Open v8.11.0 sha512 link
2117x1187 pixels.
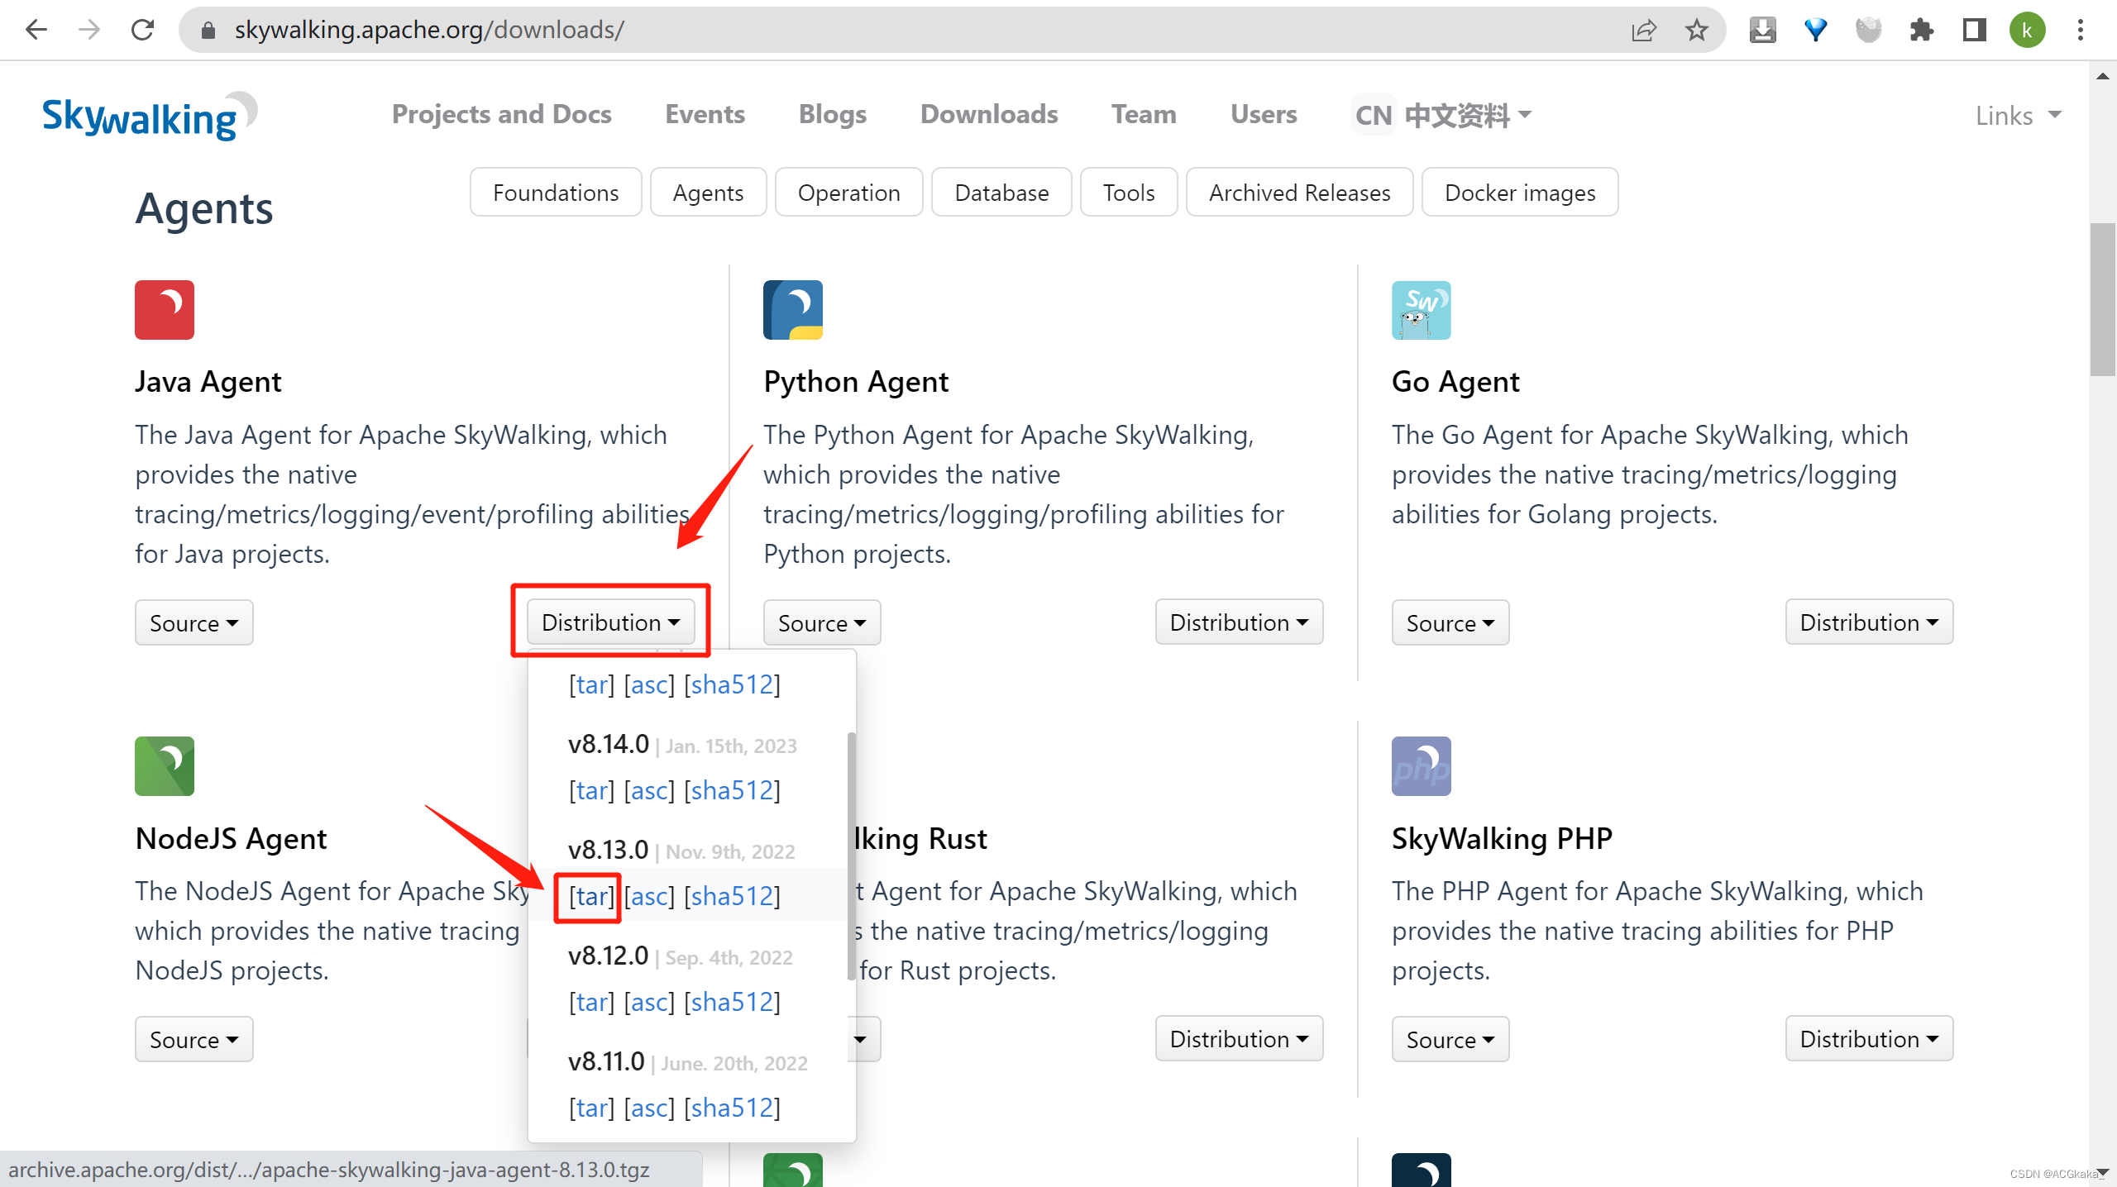point(732,1108)
